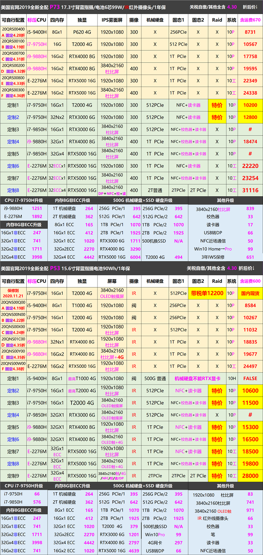Click the 机械硬盘不能RTX显卡 note

[x=197, y=379]
